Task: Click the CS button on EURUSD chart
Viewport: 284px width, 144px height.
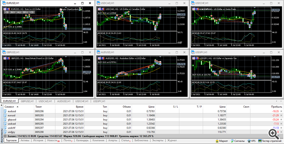Action: click(x=32, y=12)
